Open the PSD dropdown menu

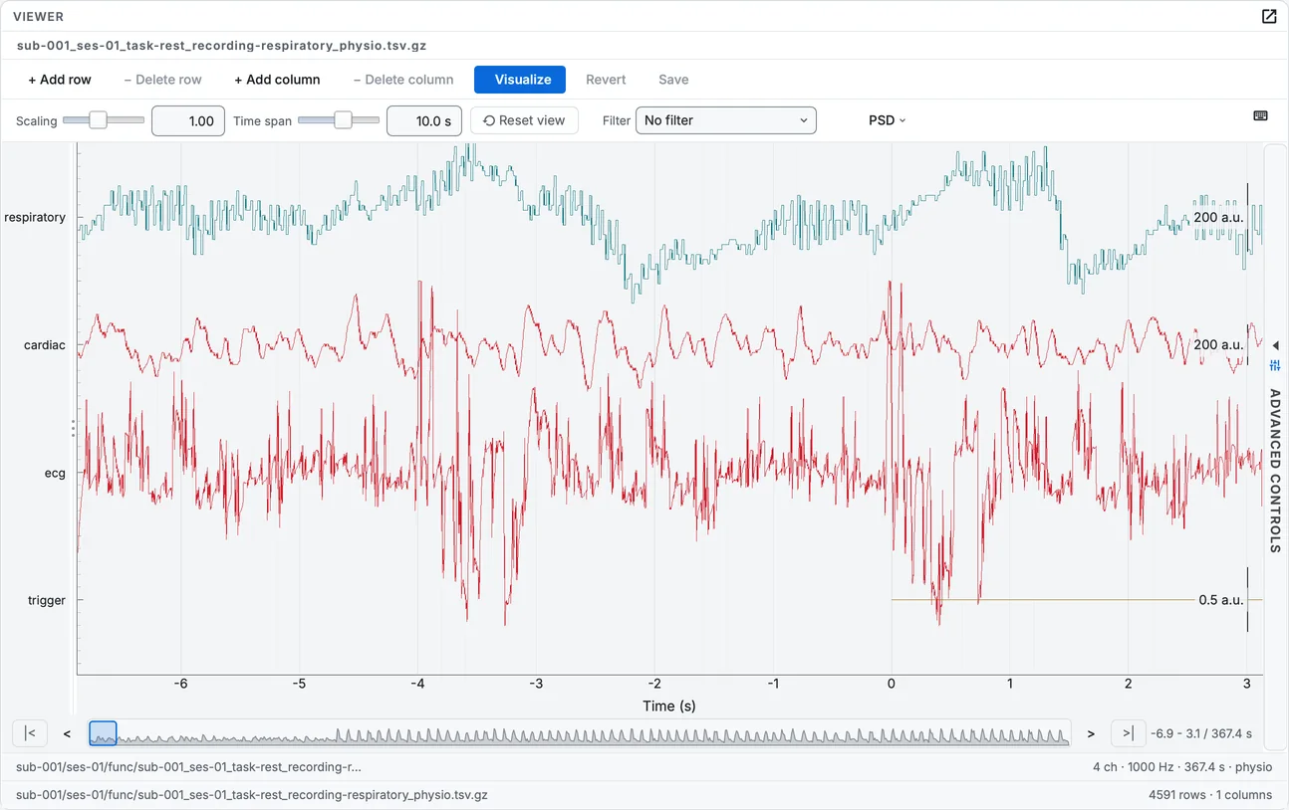click(887, 120)
